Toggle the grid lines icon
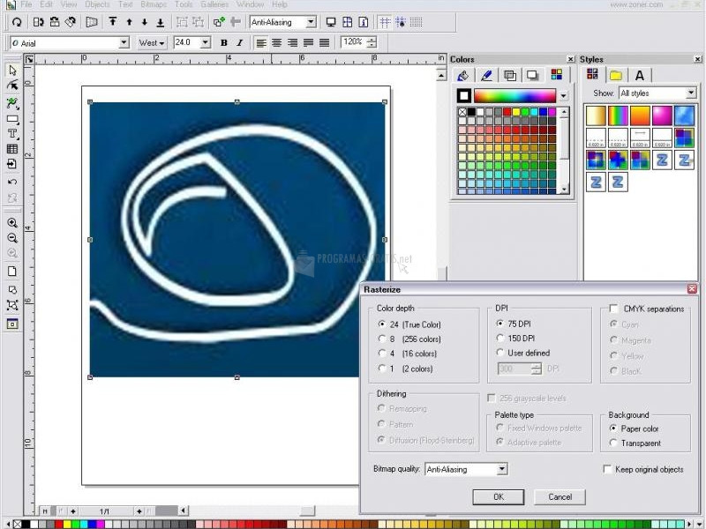The height and width of the screenshot is (529, 706). (385, 22)
